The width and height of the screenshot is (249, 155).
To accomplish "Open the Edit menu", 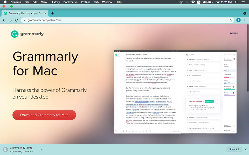I will tap(35, 2).
